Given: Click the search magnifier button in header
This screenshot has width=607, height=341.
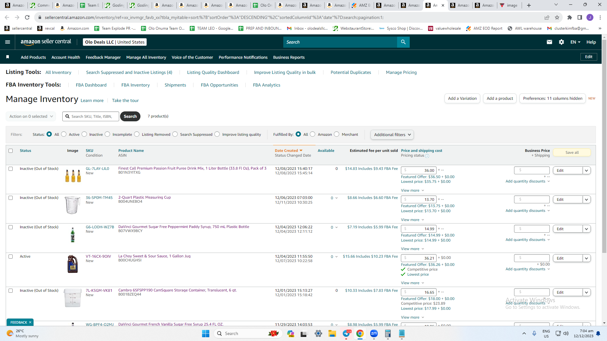Looking at the screenshot, I should (403, 42).
